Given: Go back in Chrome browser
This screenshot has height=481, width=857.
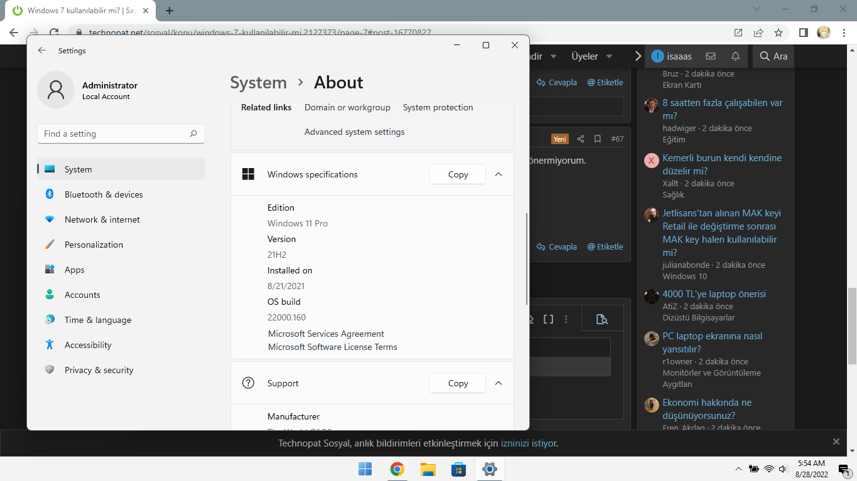Looking at the screenshot, I should pyautogui.click(x=14, y=33).
